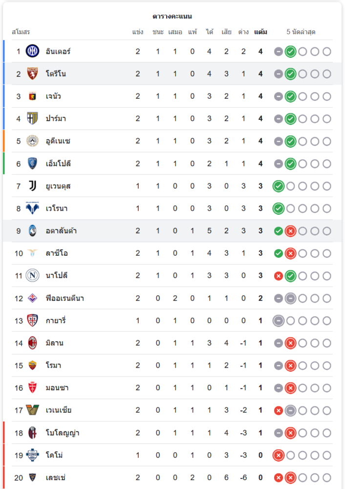Click the 5 นัดล่าสุด column header
Screen dimensions: 345x489
pos(301,32)
